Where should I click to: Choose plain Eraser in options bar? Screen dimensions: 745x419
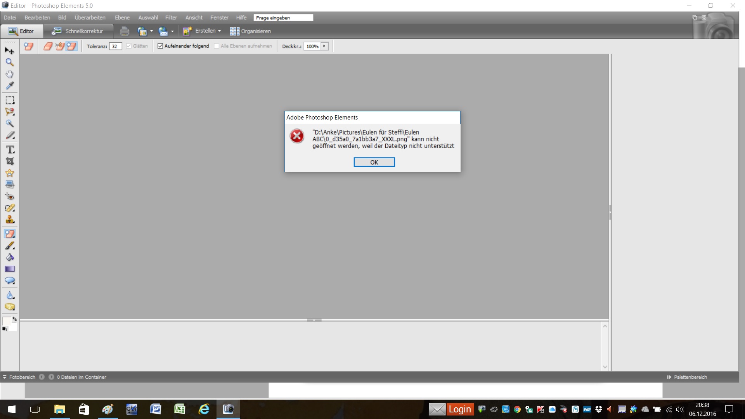[x=48, y=46]
